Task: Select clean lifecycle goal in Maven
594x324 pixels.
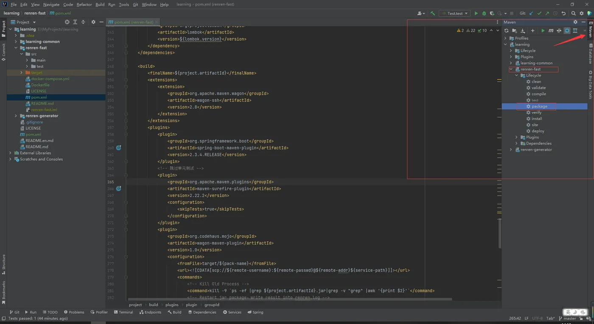Action: tap(536, 81)
